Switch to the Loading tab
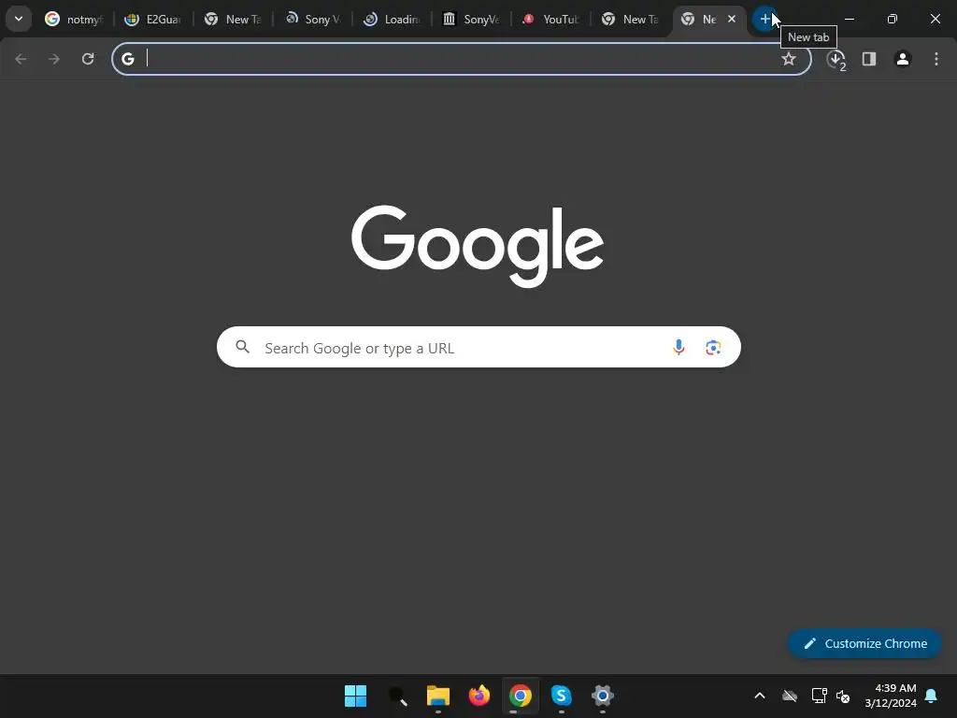 pyautogui.click(x=392, y=20)
